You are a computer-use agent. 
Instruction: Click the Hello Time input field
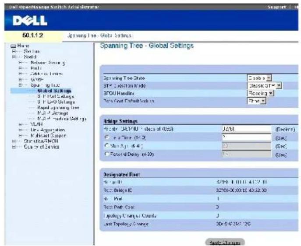(247, 137)
